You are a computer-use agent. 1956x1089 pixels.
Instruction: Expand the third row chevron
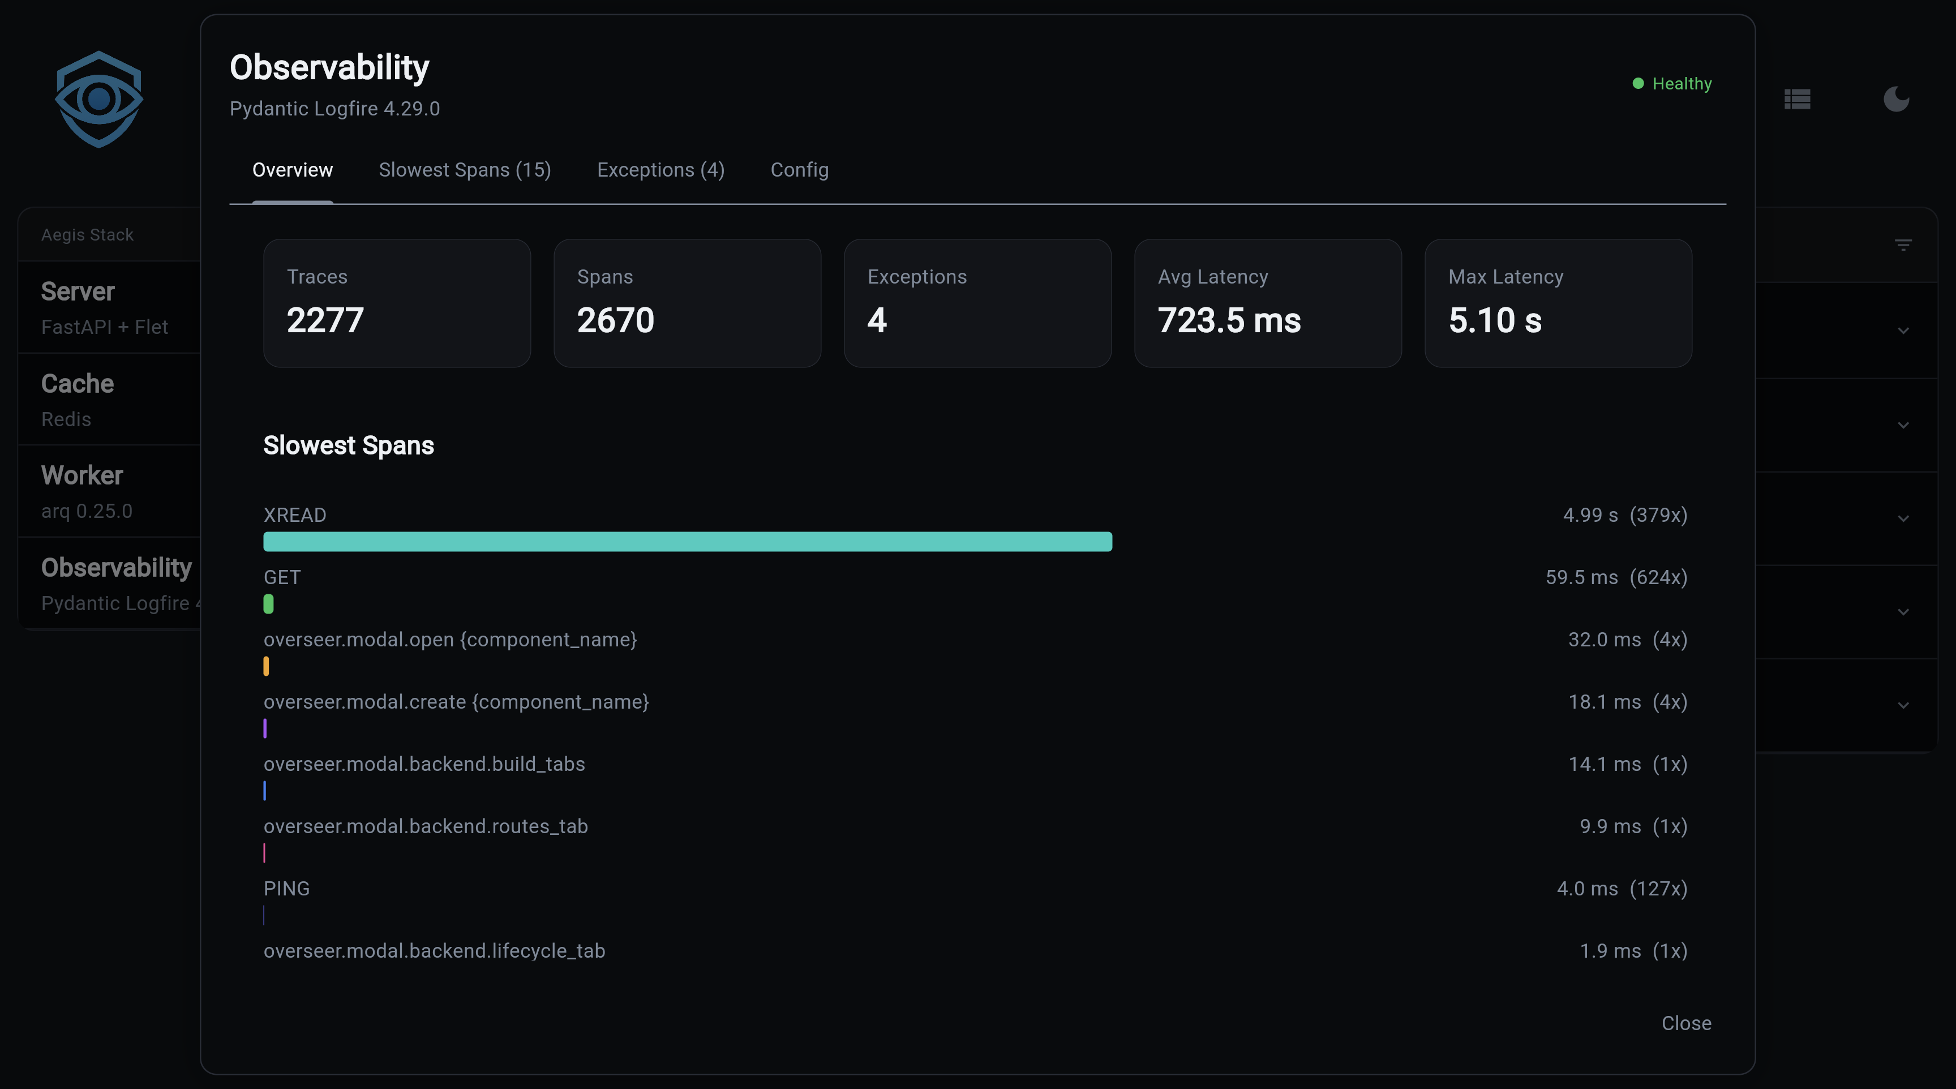tap(1903, 518)
